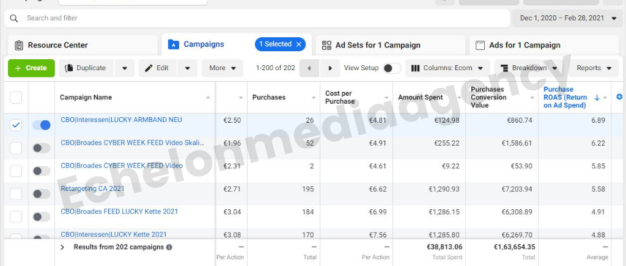This screenshot has width=626, height=266.
Task: Open campaign CBO|Interessen|LUCKY ARMBAND NEU
Action: point(121,120)
